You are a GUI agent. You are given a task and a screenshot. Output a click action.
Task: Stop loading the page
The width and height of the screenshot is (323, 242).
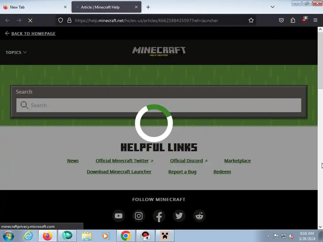(30, 20)
